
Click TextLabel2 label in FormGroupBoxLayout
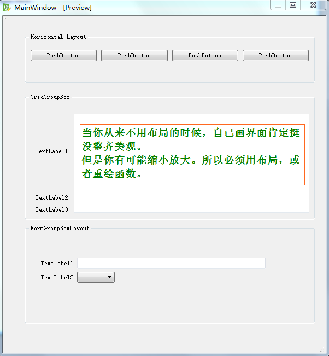57,277
